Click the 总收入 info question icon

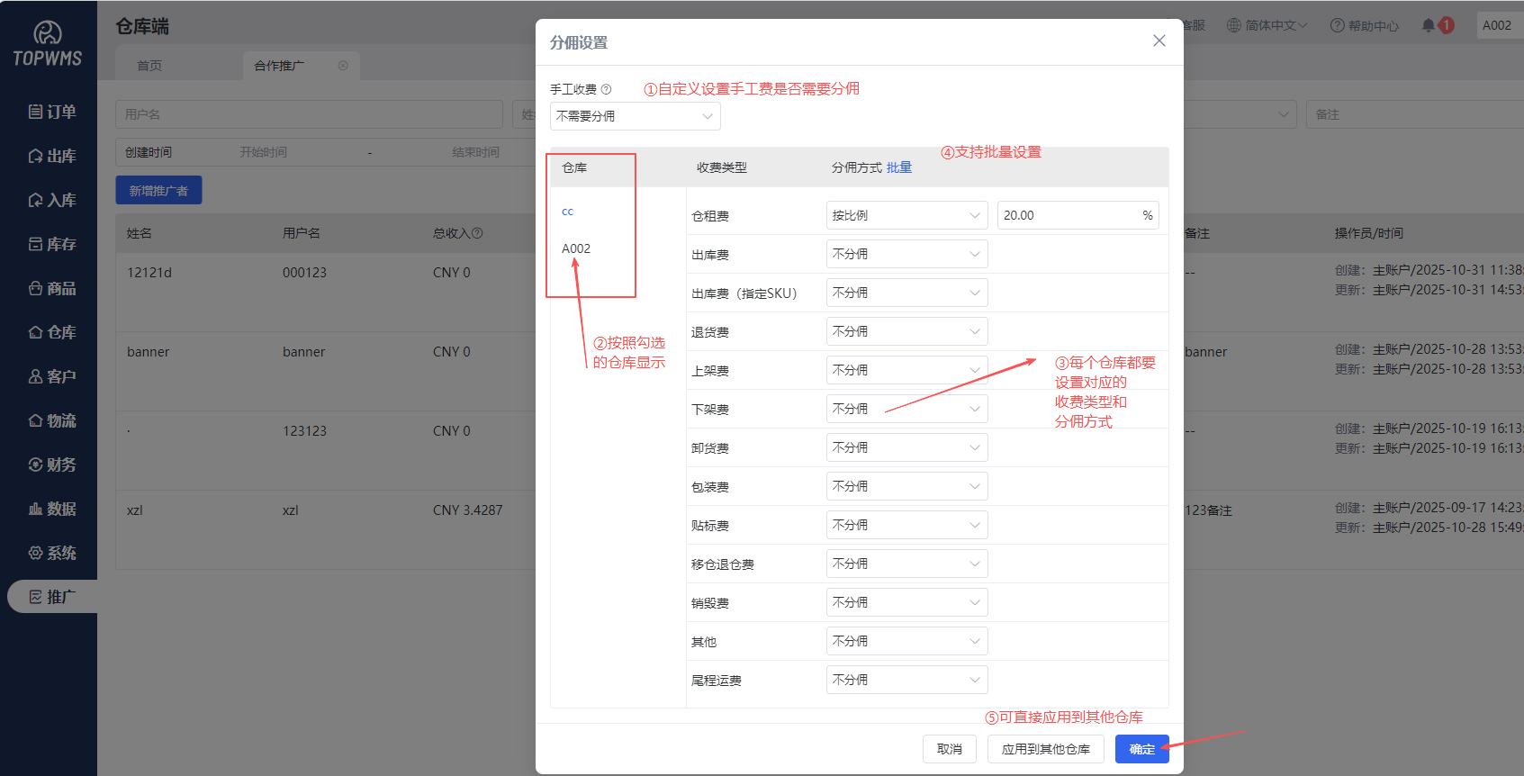click(477, 233)
